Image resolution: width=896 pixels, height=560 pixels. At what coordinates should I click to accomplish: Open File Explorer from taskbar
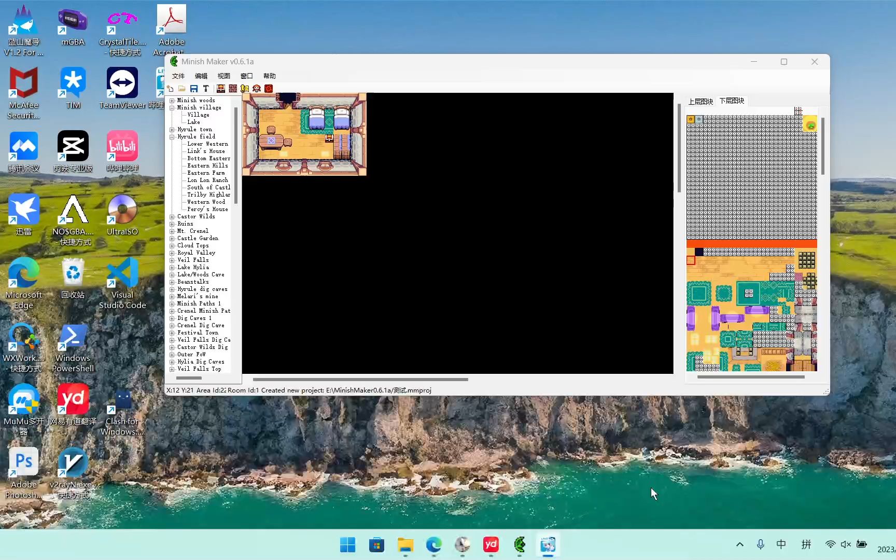(x=405, y=544)
